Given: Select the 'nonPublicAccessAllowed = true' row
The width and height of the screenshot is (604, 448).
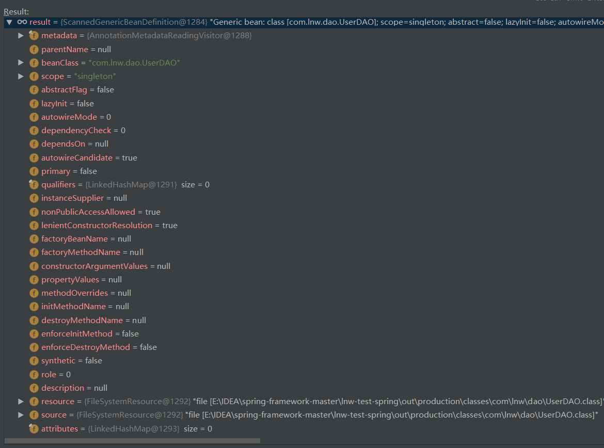Looking at the screenshot, I should (101, 212).
